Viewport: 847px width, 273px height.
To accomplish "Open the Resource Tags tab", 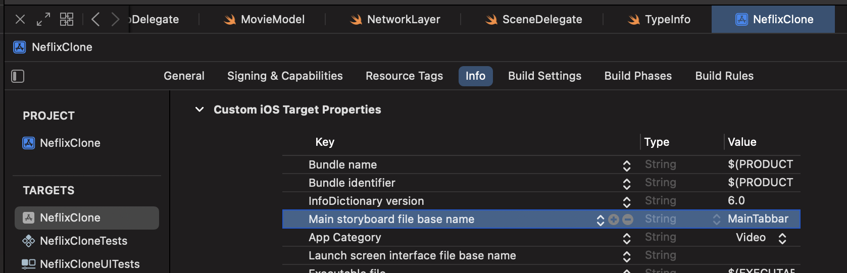I will click(404, 76).
